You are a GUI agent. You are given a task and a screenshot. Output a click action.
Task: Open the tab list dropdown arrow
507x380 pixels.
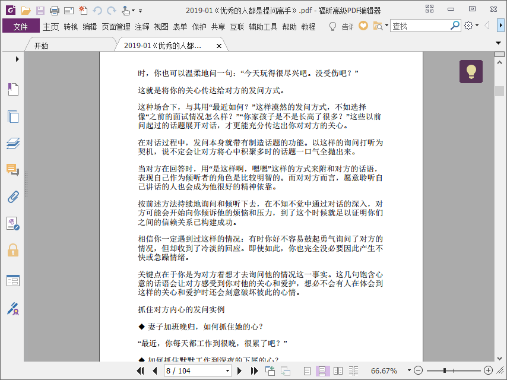[498, 43]
